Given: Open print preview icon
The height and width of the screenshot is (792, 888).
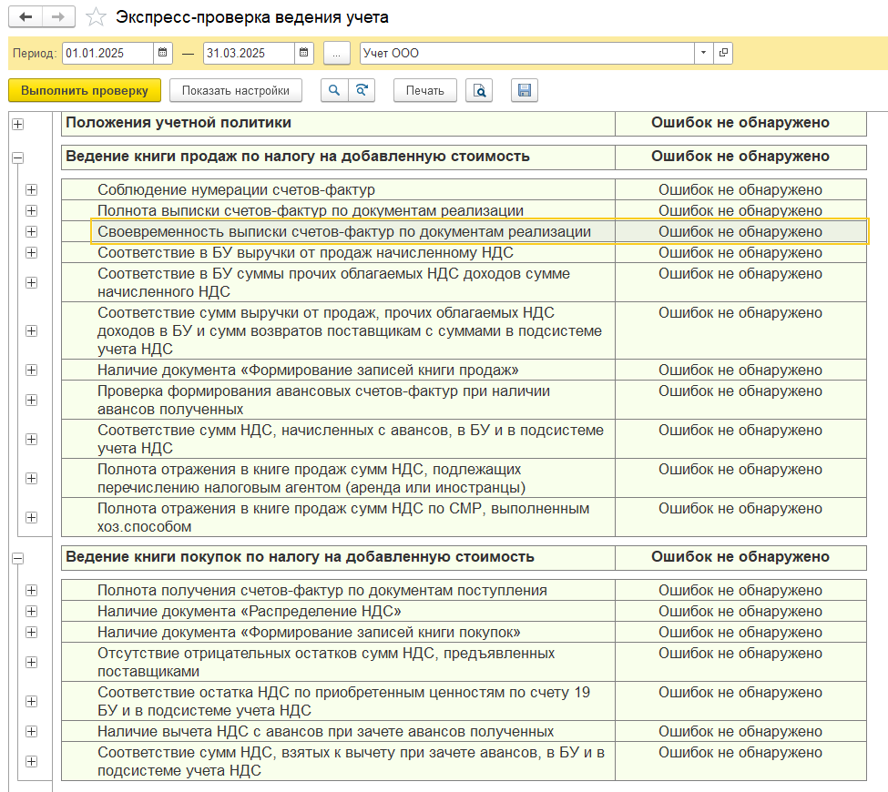Looking at the screenshot, I should pyautogui.click(x=479, y=90).
